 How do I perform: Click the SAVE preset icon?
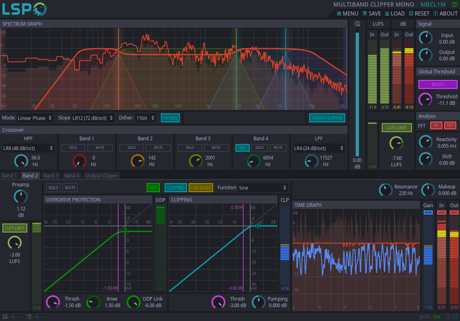coord(365,13)
